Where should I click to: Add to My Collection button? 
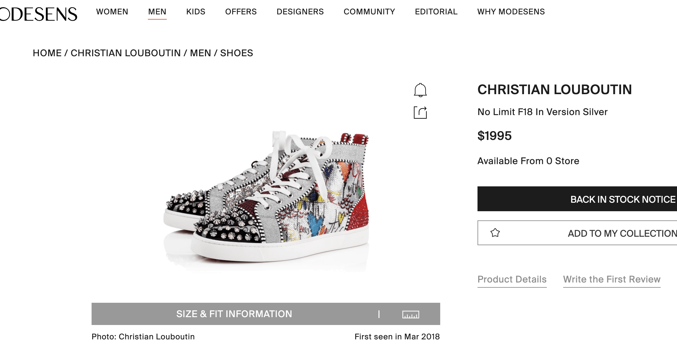[x=589, y=233]
